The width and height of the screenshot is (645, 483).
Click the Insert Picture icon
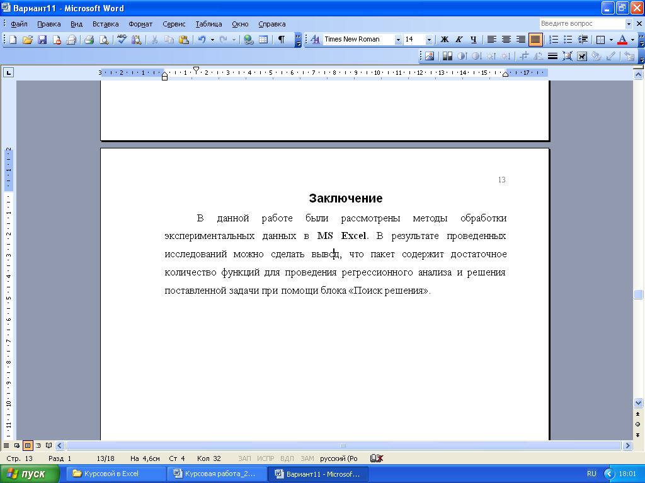click(x=430, y=56)
